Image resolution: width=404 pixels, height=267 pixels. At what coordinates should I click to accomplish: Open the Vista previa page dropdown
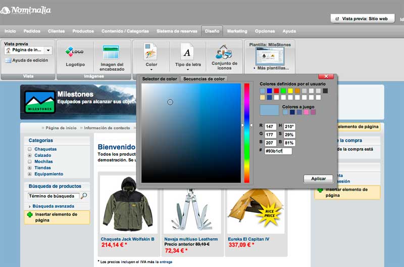point(48,50)
